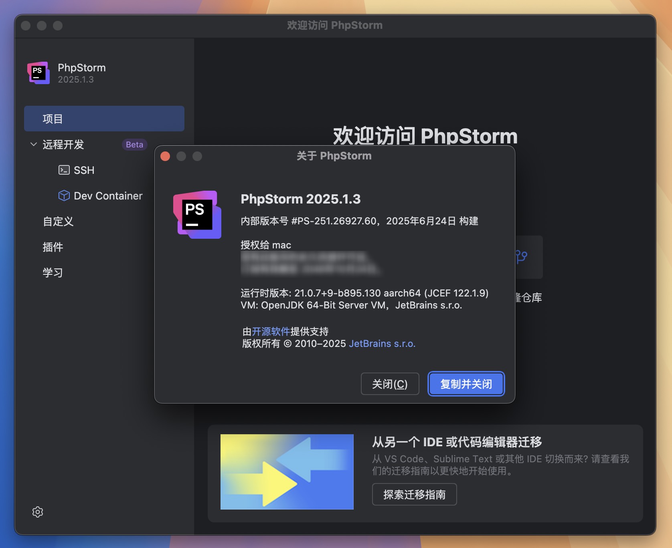
Task: Click the large 欢迎访问 PhpStorm heading
Action: coord(425,136)
